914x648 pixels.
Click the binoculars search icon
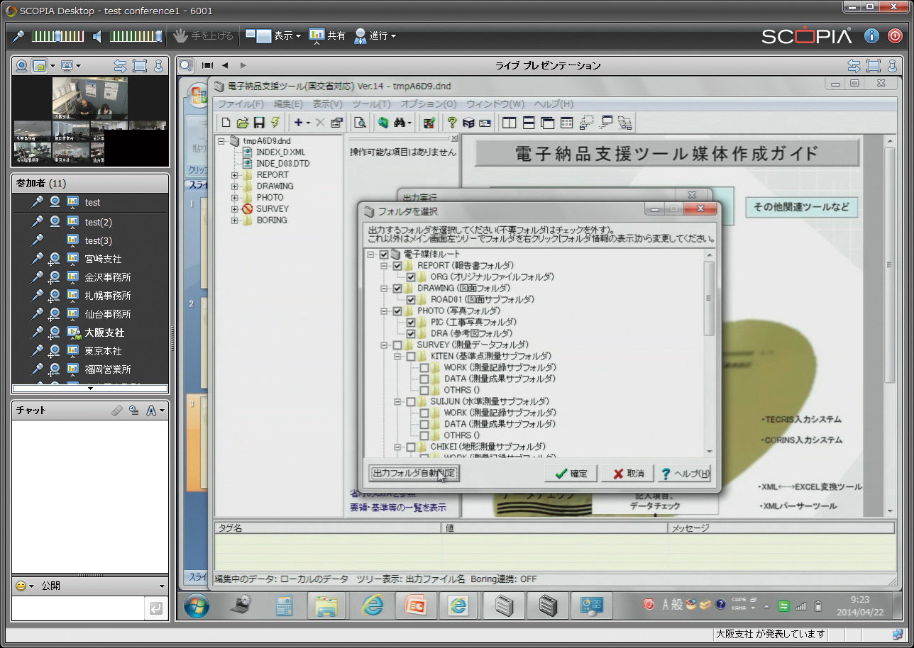[x=401, y=123]
